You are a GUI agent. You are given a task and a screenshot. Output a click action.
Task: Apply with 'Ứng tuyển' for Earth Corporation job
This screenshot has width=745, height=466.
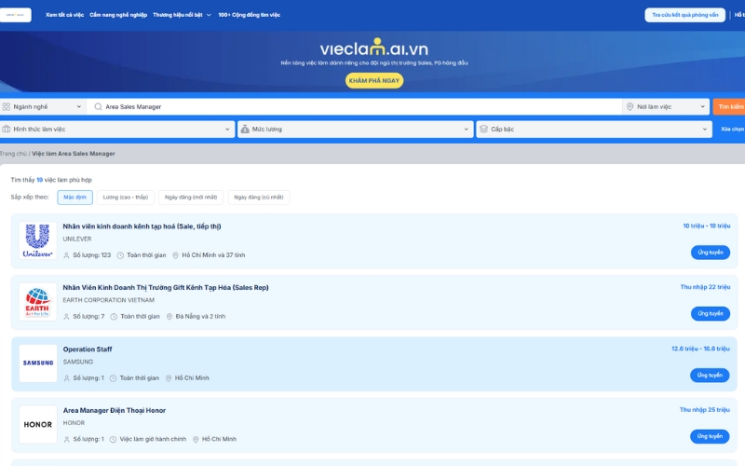coord(711,314)
